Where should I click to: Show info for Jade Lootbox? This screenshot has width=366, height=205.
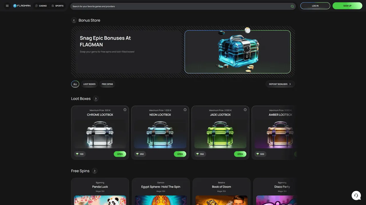coord(245,110)
